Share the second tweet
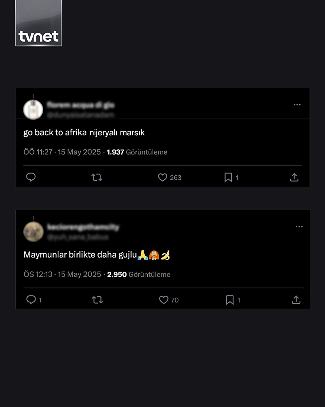The image size is (325, 407). pyautogui.click(x=296, y=300)
